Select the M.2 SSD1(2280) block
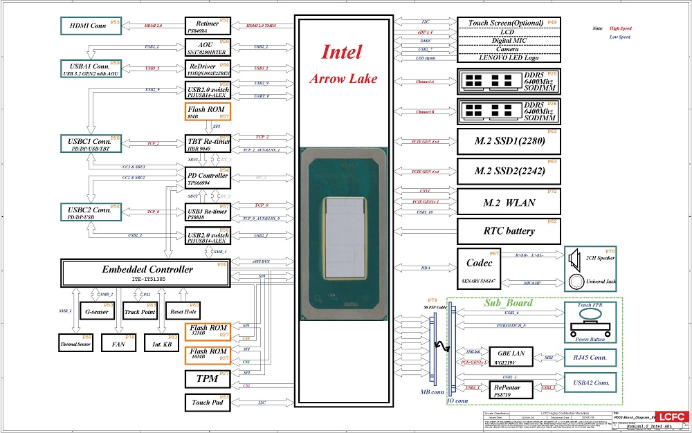Screen dimensions: 692x433 509,142
